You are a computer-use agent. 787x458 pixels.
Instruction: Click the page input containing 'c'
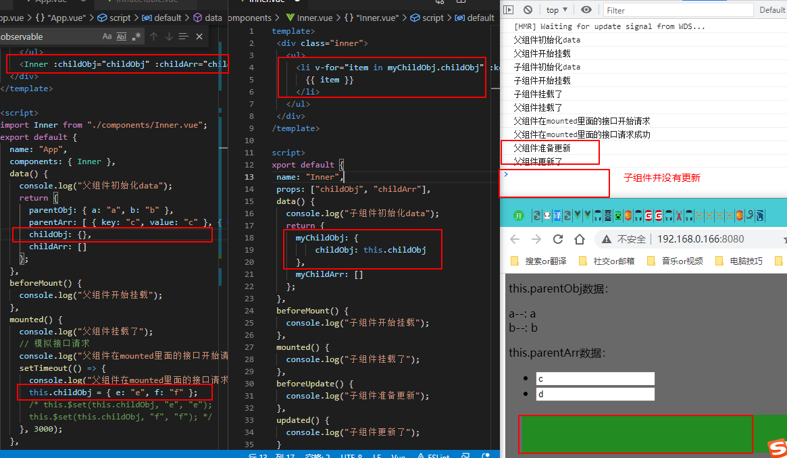tap(595, 379)
